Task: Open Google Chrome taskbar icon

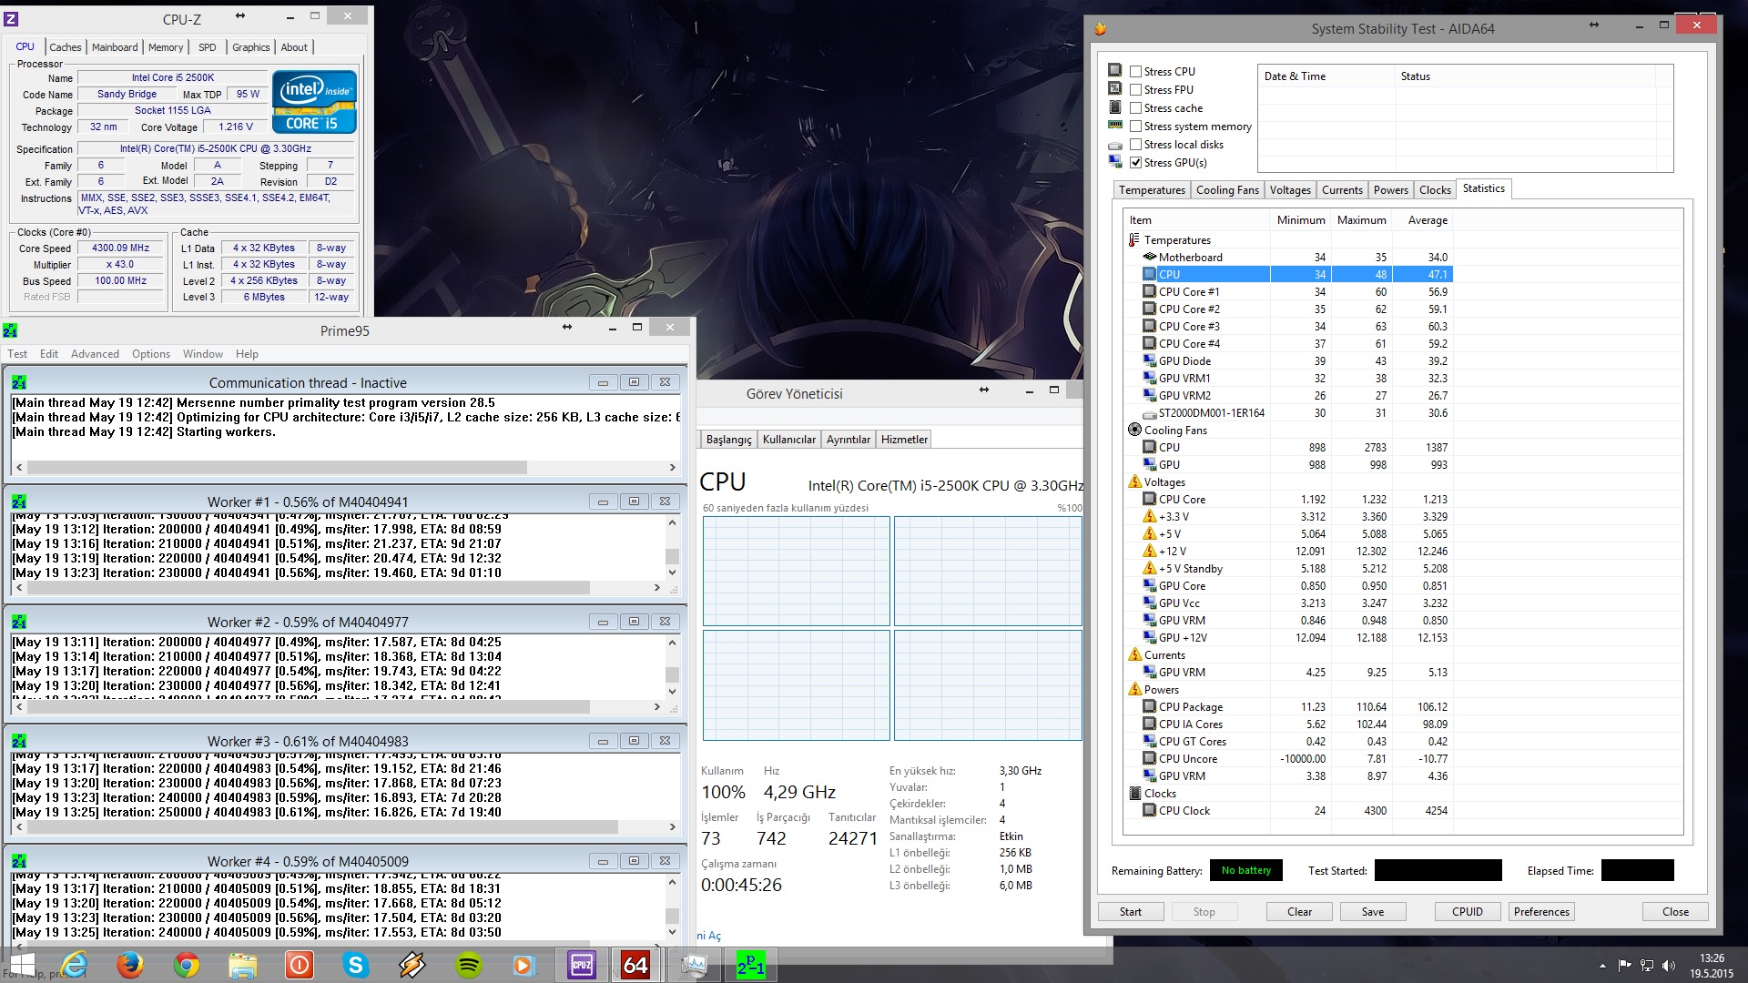Action: click(x=187, y=965)
